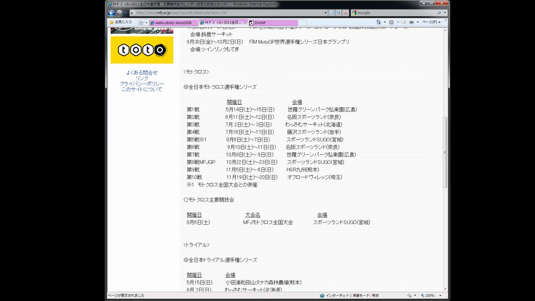Open the recent pages dropdown beside Forward
Screen dimensions: 535x301
pos(125,13)
